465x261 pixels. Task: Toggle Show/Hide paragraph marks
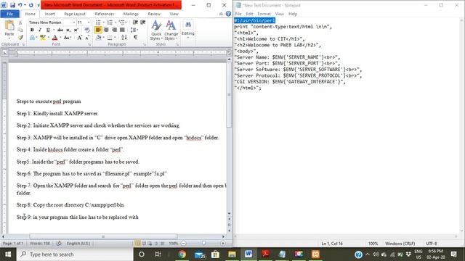pos(135,37)
